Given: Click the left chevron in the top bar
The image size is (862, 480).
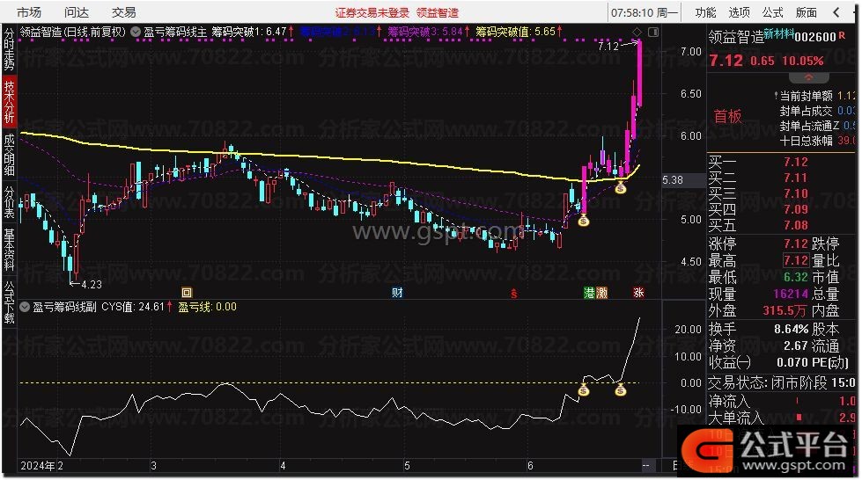Looking at the screenshot, I should (836, 12).
